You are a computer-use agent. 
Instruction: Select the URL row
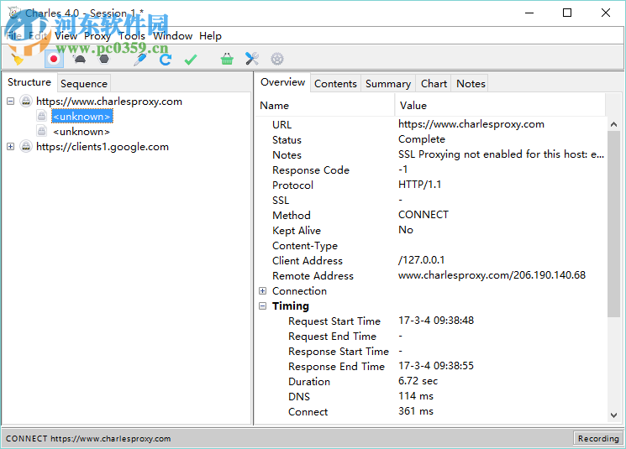tap(431, 124)
